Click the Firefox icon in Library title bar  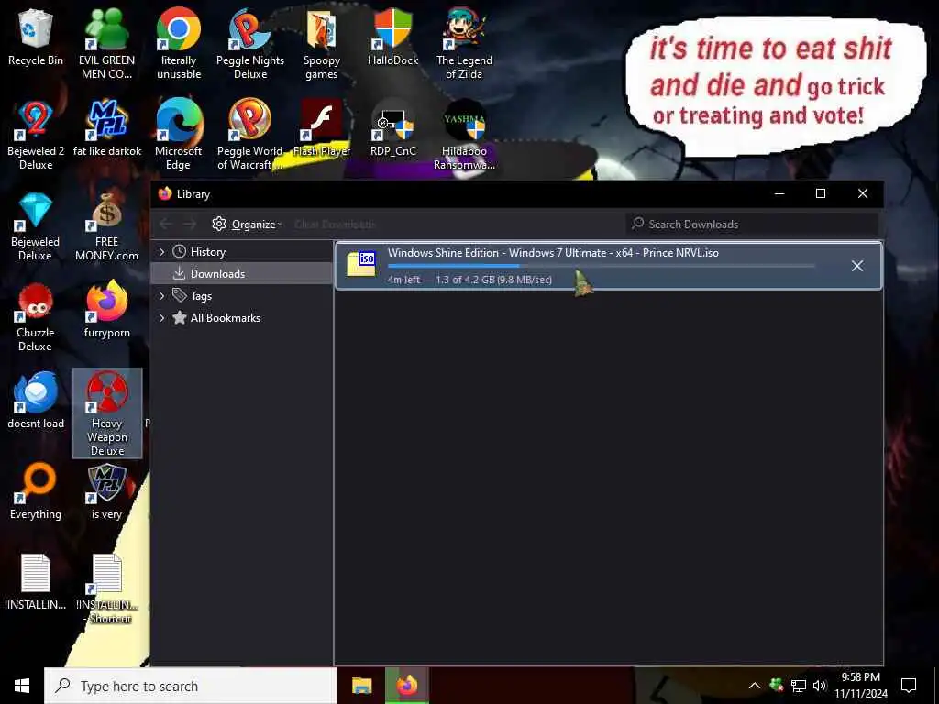(165, 193)
